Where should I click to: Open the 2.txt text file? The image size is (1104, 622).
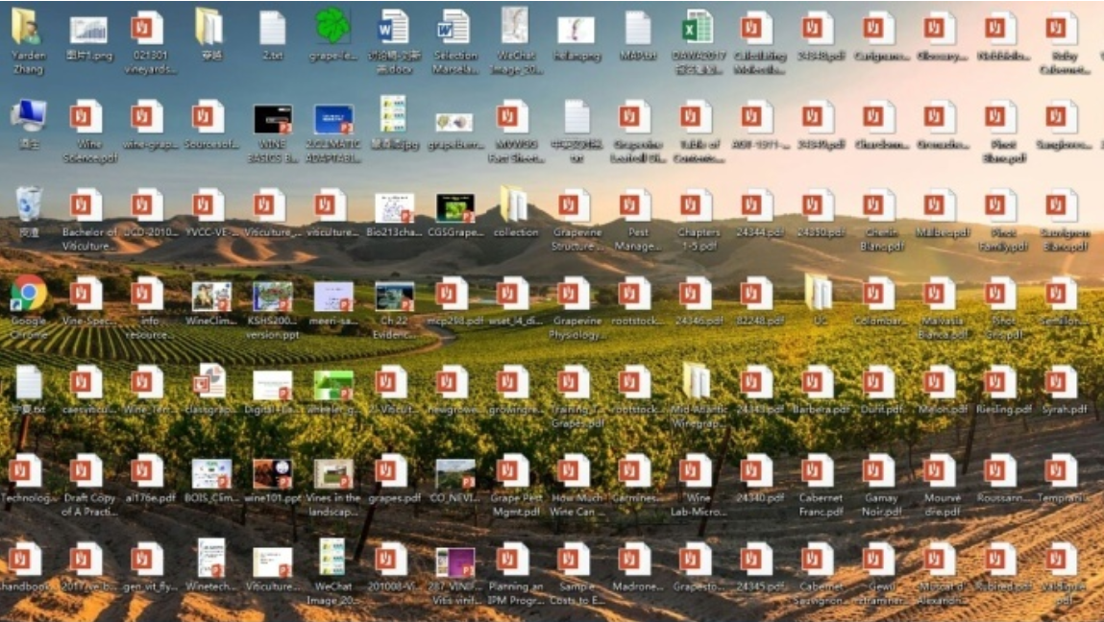click(272, 28)
